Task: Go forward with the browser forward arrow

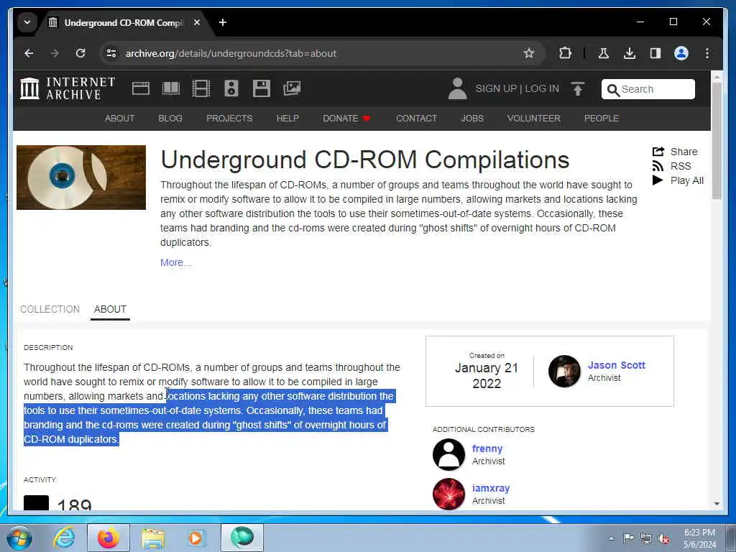Action: click(55, 53)
